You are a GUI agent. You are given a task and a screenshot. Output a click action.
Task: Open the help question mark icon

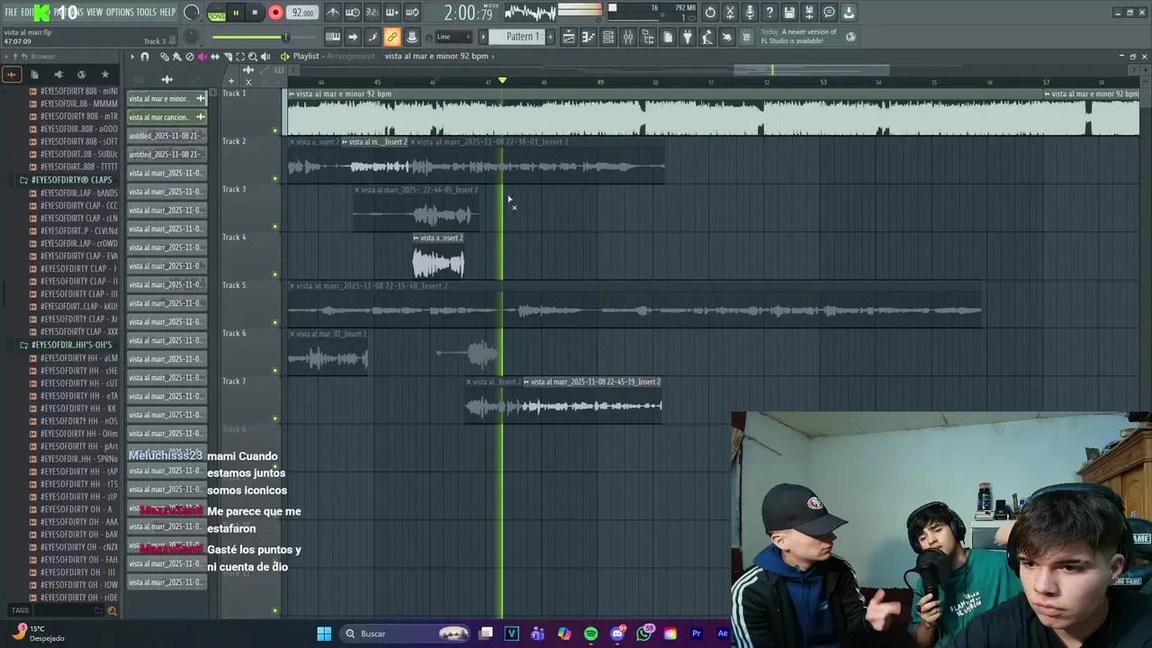pyautogui.click(x=769, y=13)
